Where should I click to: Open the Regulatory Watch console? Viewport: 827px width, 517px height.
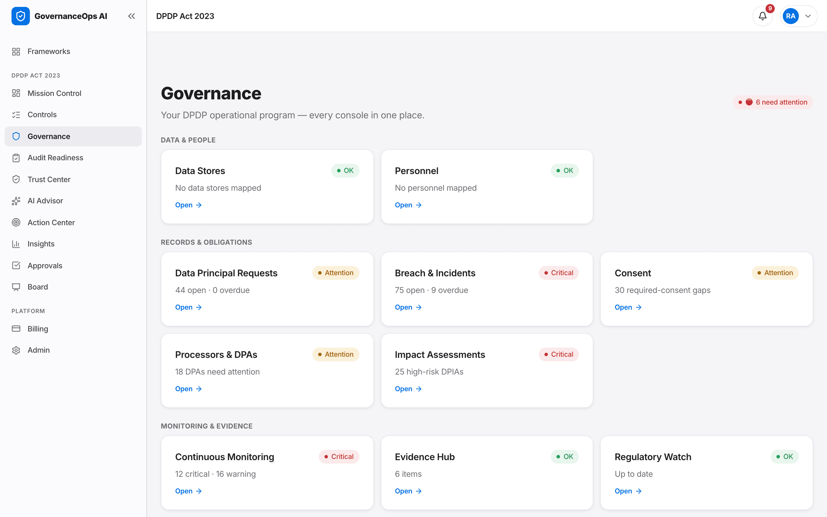[x=628, y=491]
